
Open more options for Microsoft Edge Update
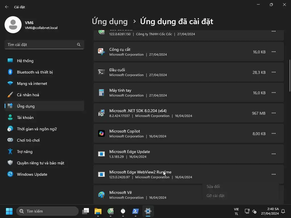click(x=274, y=154)
